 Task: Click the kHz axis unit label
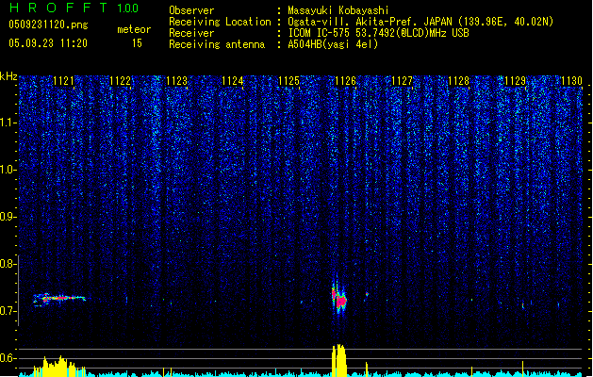click(8, 76)
